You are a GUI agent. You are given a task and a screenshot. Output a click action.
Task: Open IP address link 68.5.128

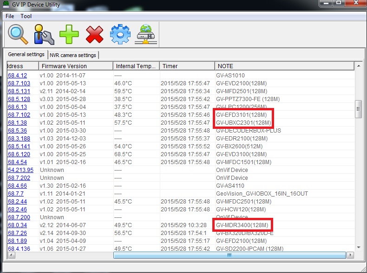[x=19, y=99]
